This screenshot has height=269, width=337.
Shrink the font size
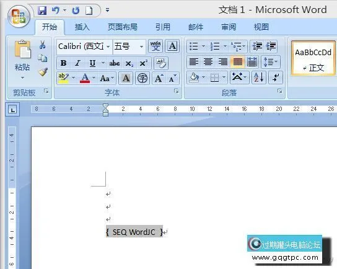(173, 78)
